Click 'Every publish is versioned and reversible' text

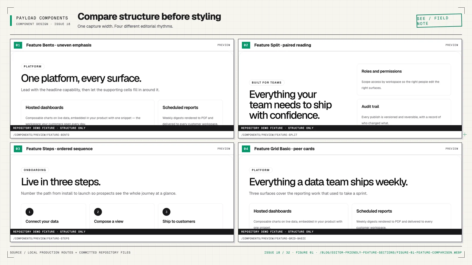[x=401, y=120]
